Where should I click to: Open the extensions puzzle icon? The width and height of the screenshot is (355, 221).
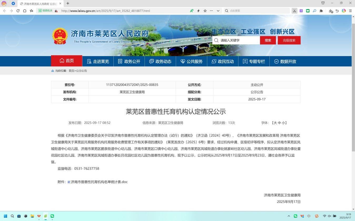click(321, 11)
